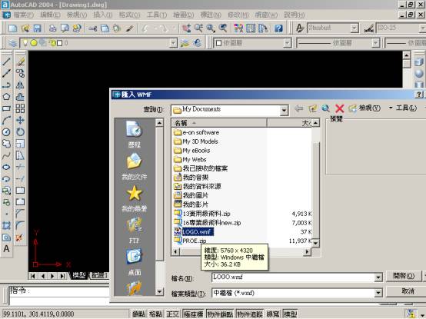The height and width of the screenshot is (319, 426).
Task: Toggle 線寬 lineweight display on status bar
Action: (273, 314)
